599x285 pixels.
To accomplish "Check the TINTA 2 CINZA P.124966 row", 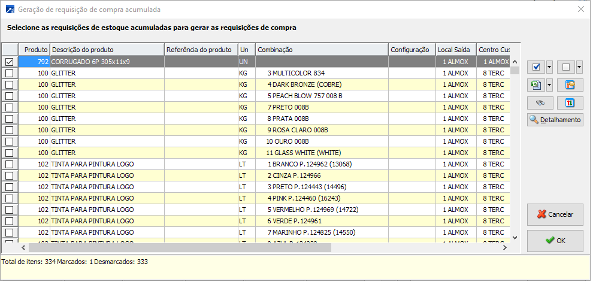I will pyautogui.click(x=10, y=176).
